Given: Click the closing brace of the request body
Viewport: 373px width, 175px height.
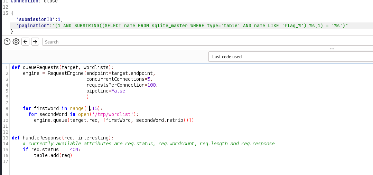Looking at the screenshot, I should [12, 31].
